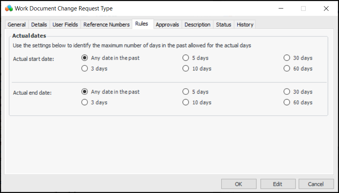The width and height of the screenshot is (339, 193).
Task: Open the Reference Numbers tab
Action: pos(106,24)
